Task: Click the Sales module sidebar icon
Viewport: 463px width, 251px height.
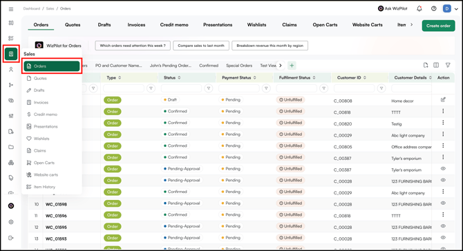Action: click(x=11, y=54)
